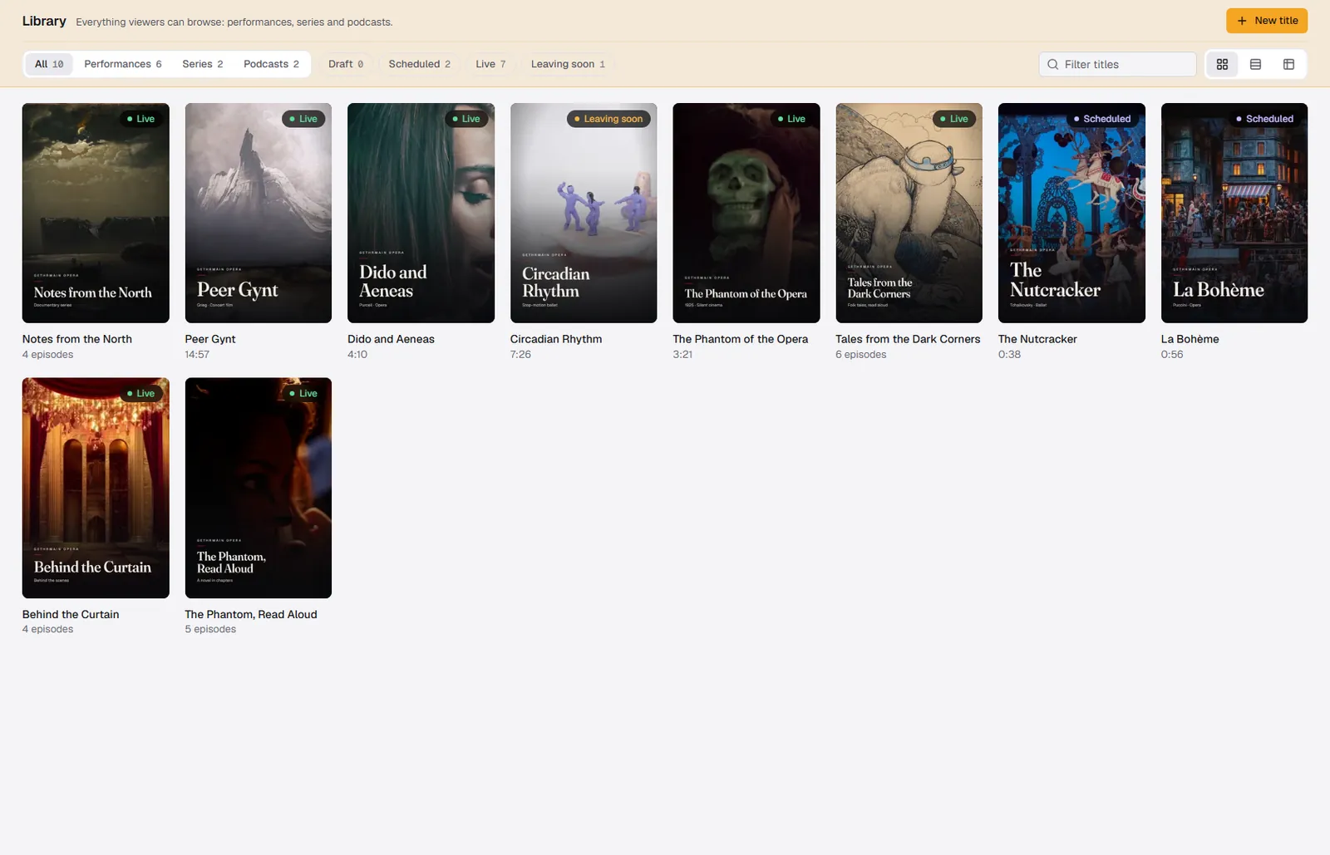Click the Scheduled badge on La Bohème

pos(1265,119)
